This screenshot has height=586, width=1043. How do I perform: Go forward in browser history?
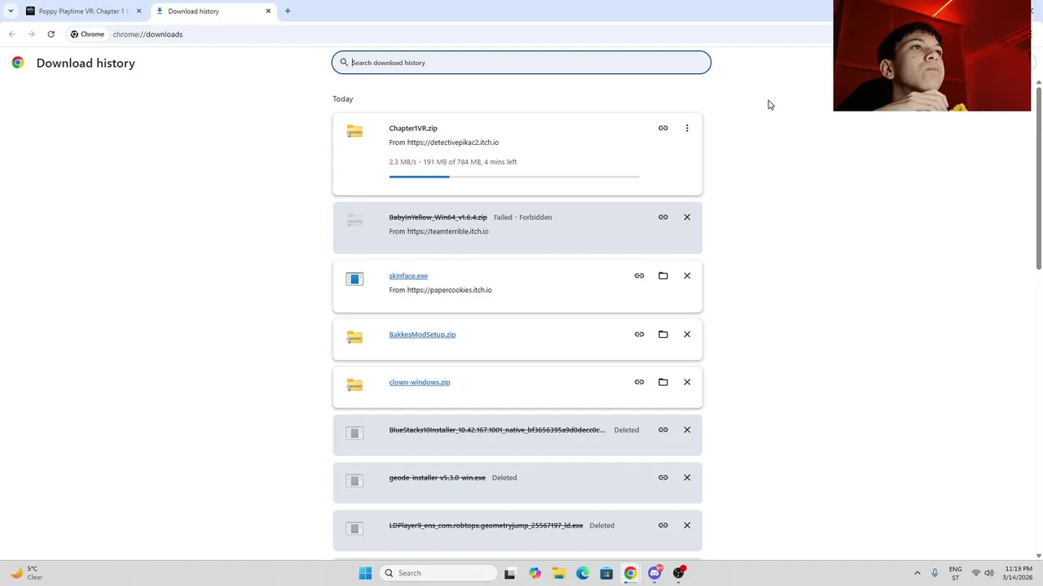tap(31, 34)
